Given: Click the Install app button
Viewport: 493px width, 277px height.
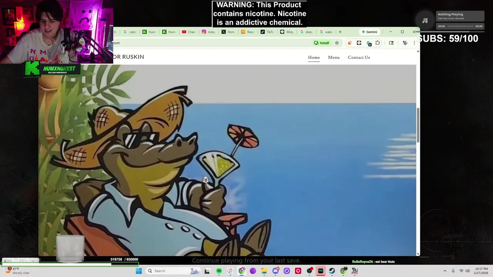Looking at the screenshot, I should click(x=322, y=43).
